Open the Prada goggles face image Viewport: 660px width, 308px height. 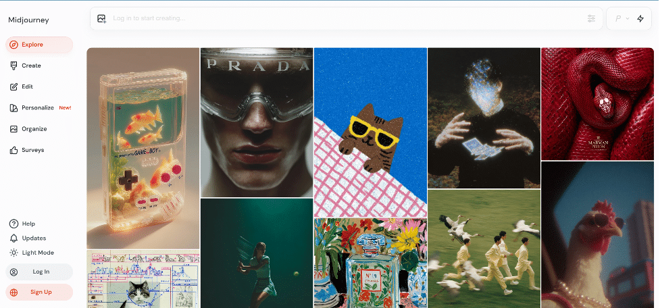[x=257, y=122]
